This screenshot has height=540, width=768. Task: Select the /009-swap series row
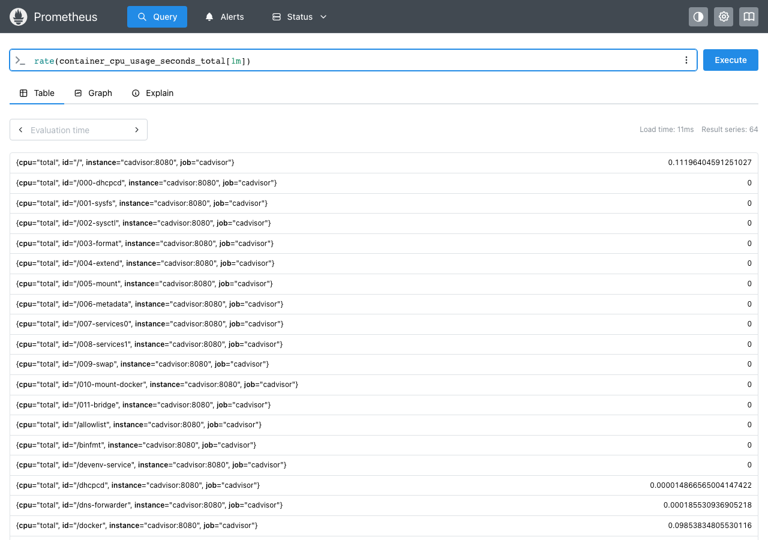[x=384, y=364]
